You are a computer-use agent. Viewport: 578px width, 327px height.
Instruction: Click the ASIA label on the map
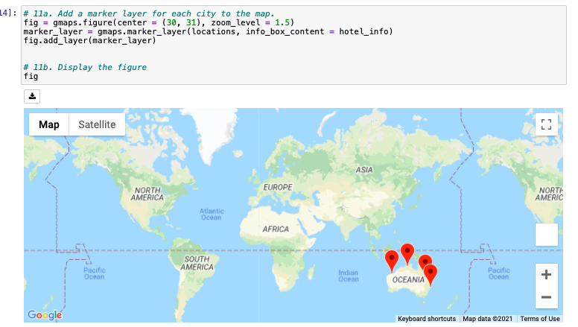[x=363, y=170]
